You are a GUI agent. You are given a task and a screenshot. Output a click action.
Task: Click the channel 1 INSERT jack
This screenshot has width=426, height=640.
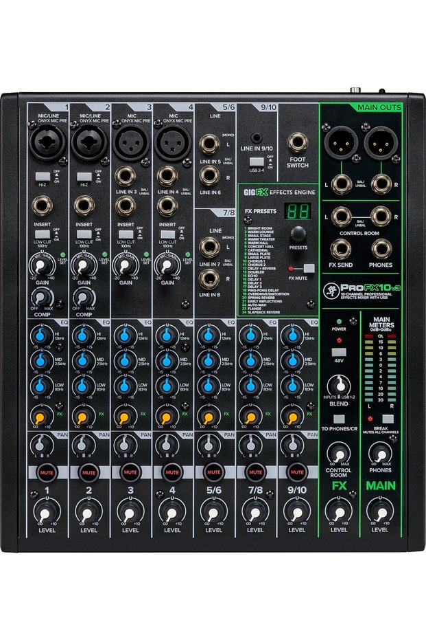[x=43, y=206]
